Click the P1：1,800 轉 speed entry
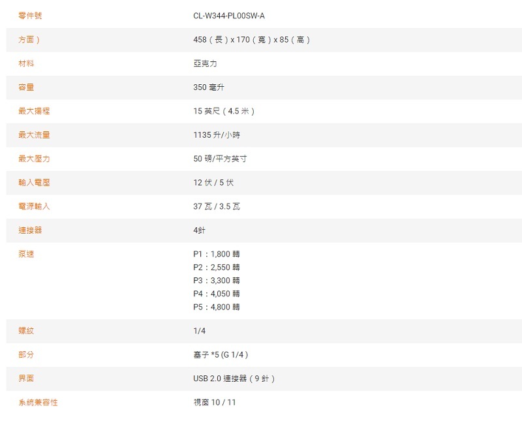Viewport: 522px width, 421px height. click(217, 254)
